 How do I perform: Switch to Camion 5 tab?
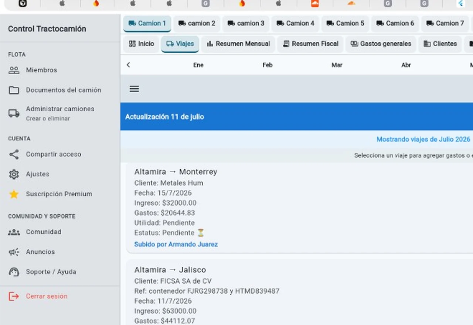click(x=345, y=23)
